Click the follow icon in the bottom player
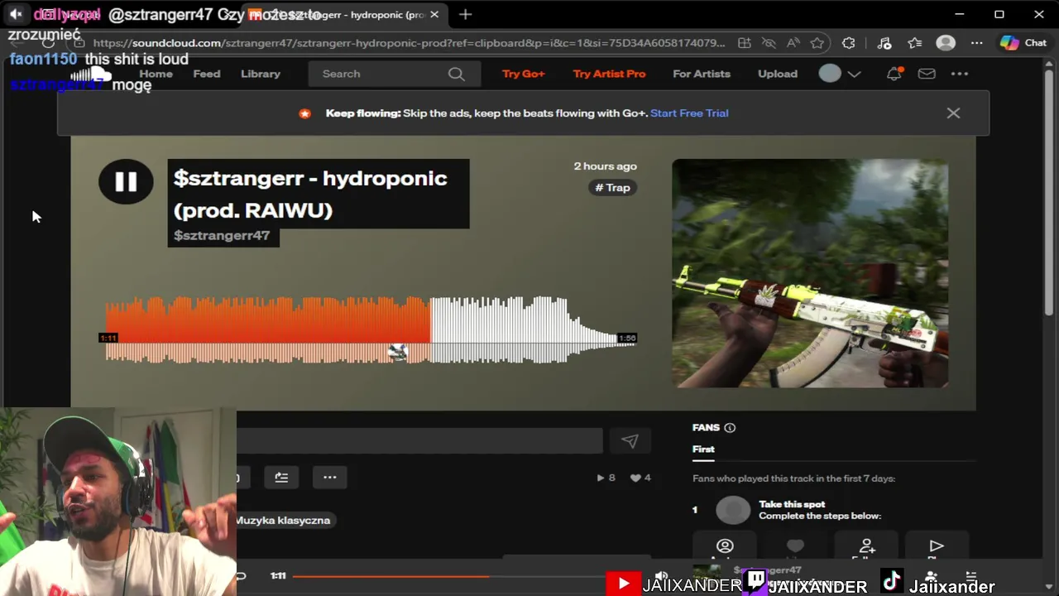Screen dimensions: 1059x596 pos(932,575)
